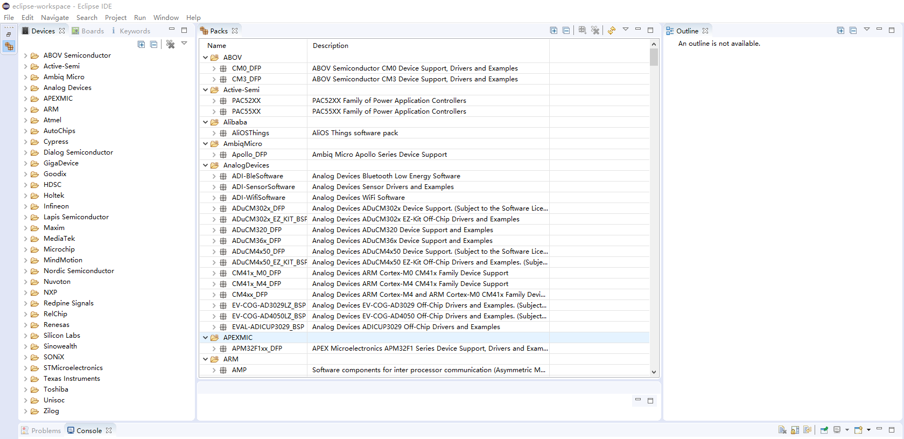The height and width of the screenshot is (439, 904).
Task: Collapse the ABOV group in Packs
Action: (x=205, y=57)
